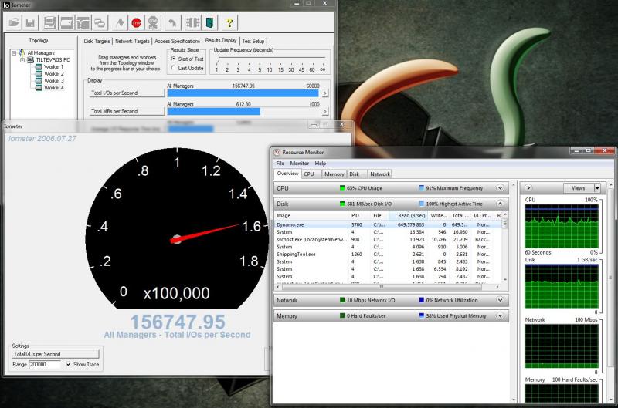Toggle the Show Trace checkbox

click(x=68, y=364)
